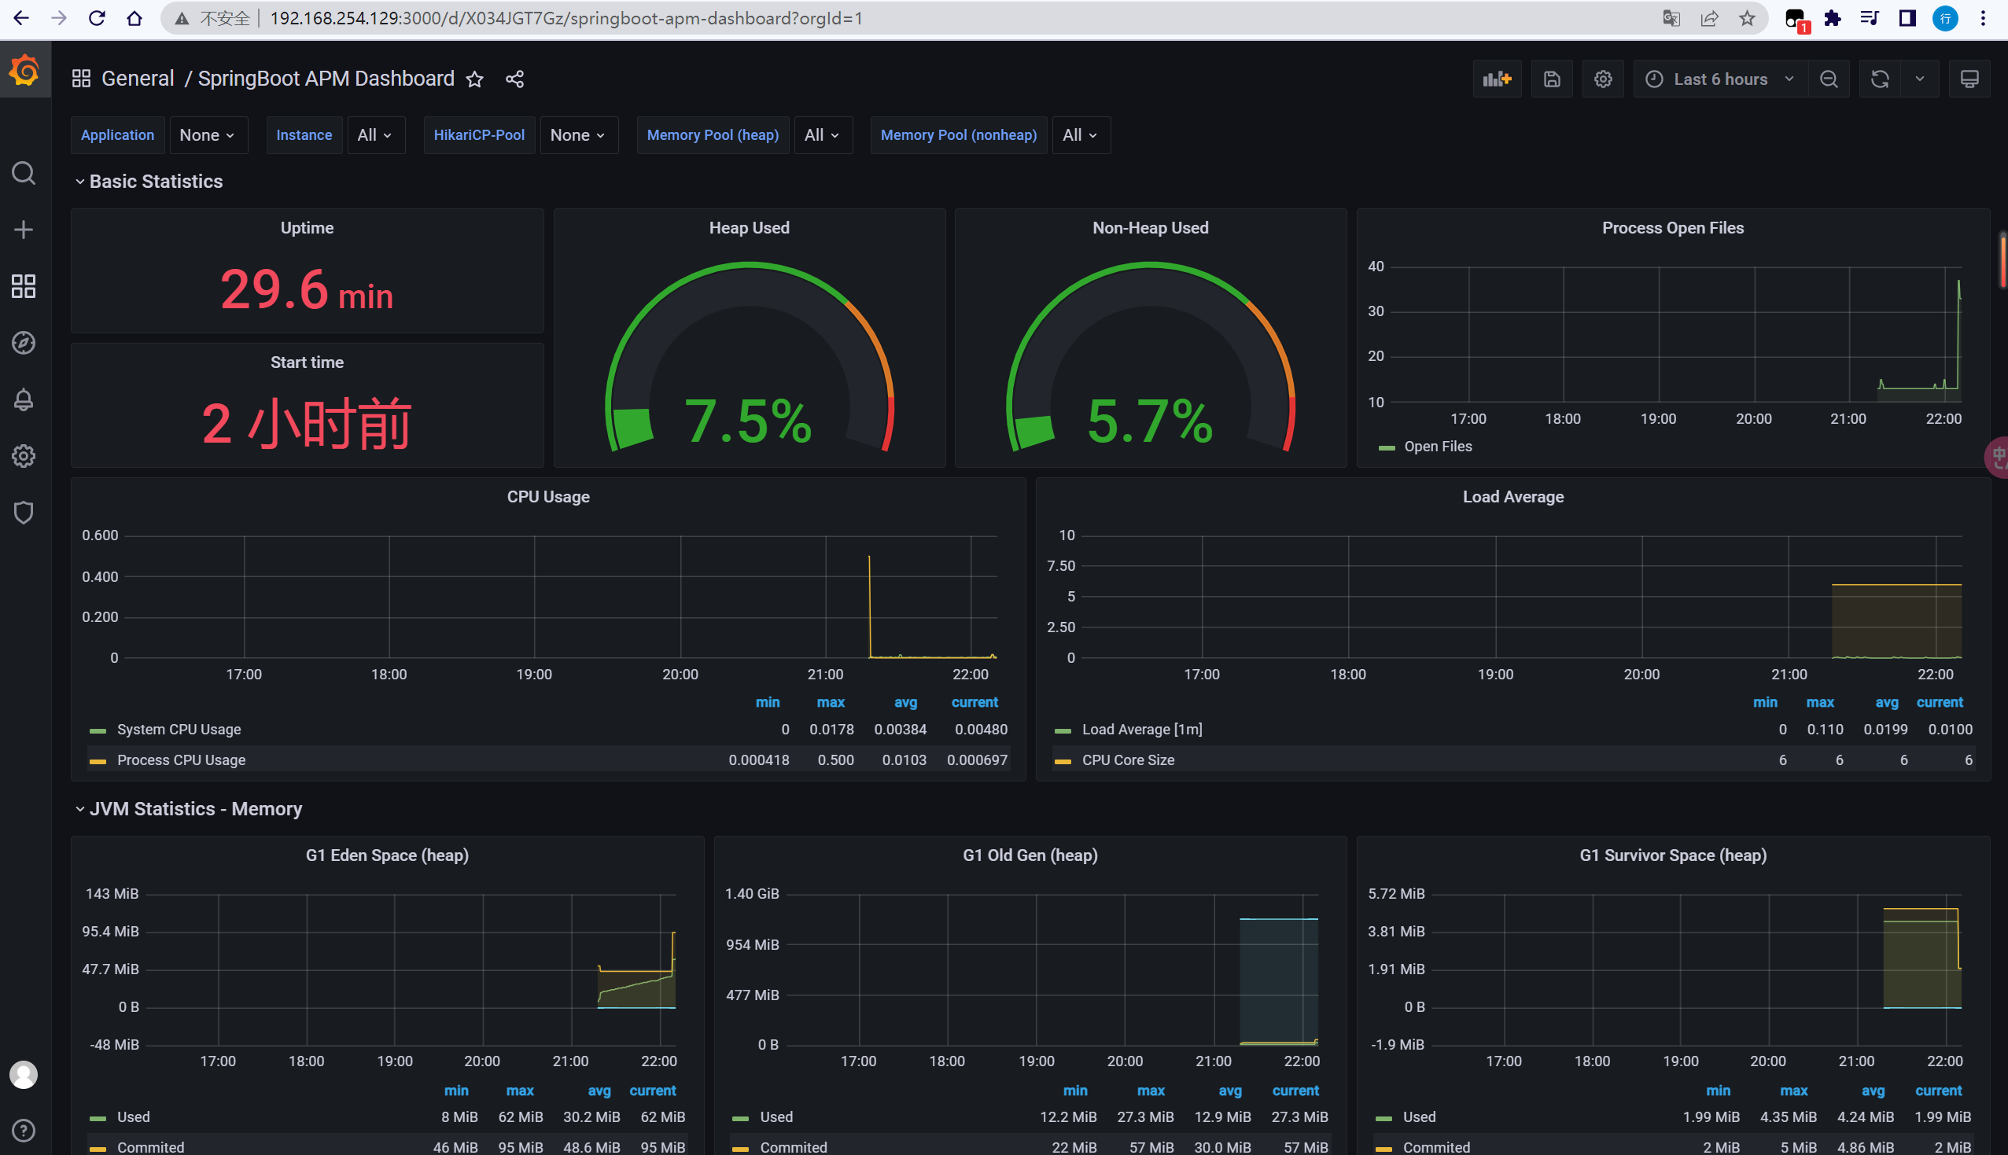The image size is (2008, 1155).
Task: Open the Search dashboards magnifier icon
Action: click(x=24, y=173)
